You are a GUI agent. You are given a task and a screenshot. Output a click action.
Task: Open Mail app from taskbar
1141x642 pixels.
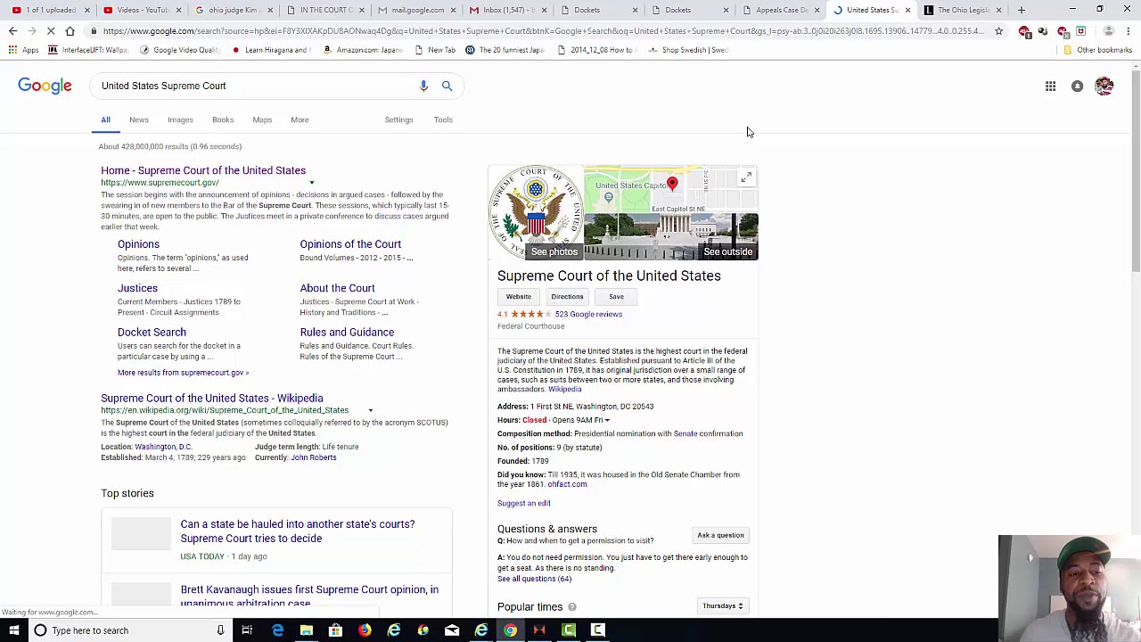pyautogui.click(x=452, y=630)
